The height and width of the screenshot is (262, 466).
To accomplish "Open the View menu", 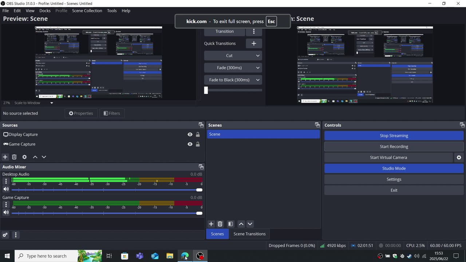I will tap(30, 11).
